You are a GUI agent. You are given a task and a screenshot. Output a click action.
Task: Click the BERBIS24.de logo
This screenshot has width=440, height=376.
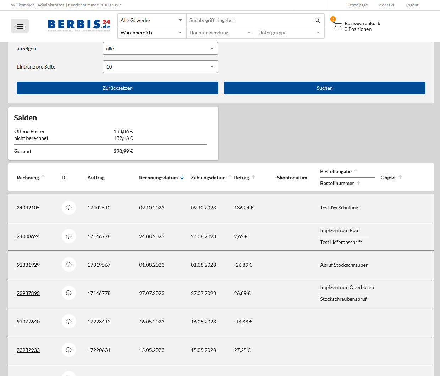coord(79,26)
